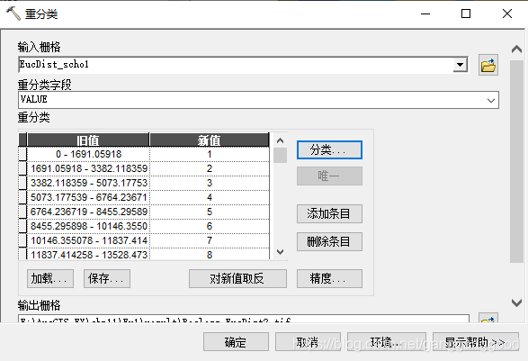Click dialog panel scroll up arrow
This screenshot has height=361, width=528.
tap(516, 50)
